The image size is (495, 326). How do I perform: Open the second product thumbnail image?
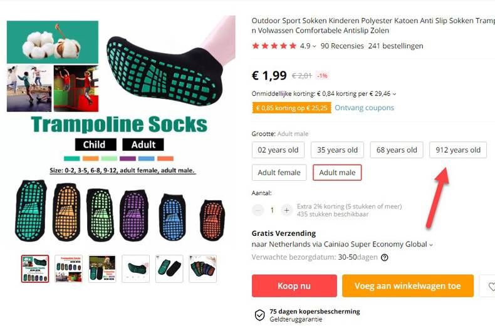point(68,268)
